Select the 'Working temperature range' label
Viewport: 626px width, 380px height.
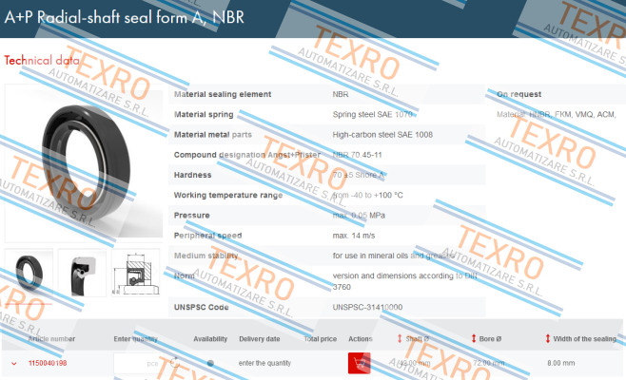228,195
